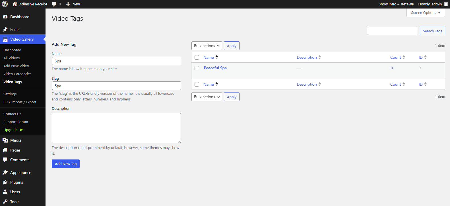Click the admin user avatar icon
The height and width of the screenshot is (206, 450).
tap(446, 4)
